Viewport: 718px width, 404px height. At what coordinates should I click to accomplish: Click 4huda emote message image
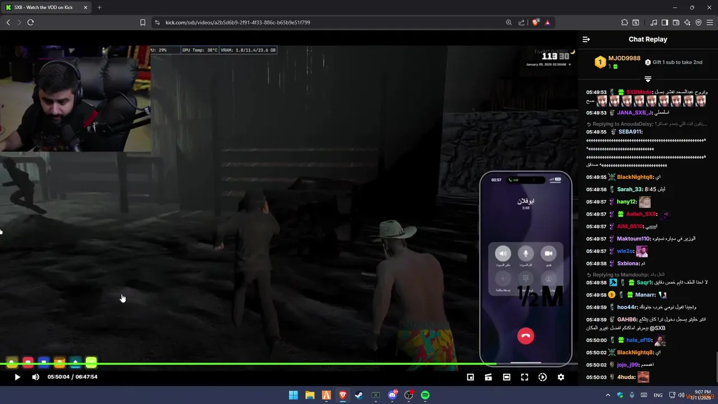(643, 377)
